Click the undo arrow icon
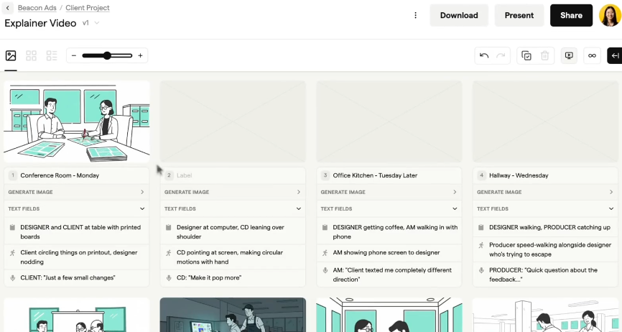 (x=484, y=55)
